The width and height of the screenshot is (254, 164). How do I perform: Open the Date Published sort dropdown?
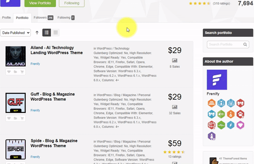tap(16, 33)
